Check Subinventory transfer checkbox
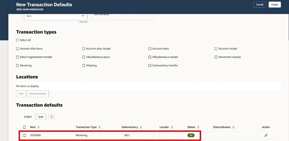Viewport: 289px width, 141px height. click(x=150, y=65)
